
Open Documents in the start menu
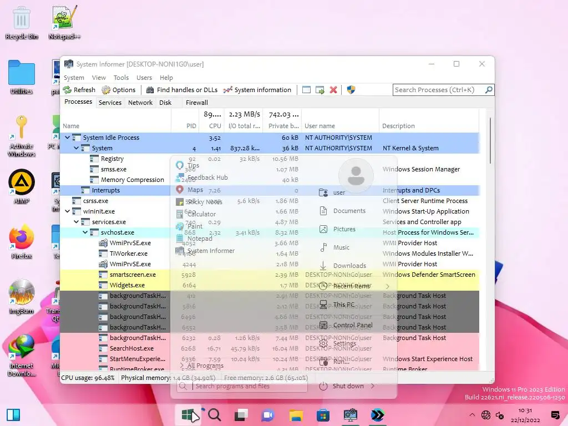tap(343, 211)
